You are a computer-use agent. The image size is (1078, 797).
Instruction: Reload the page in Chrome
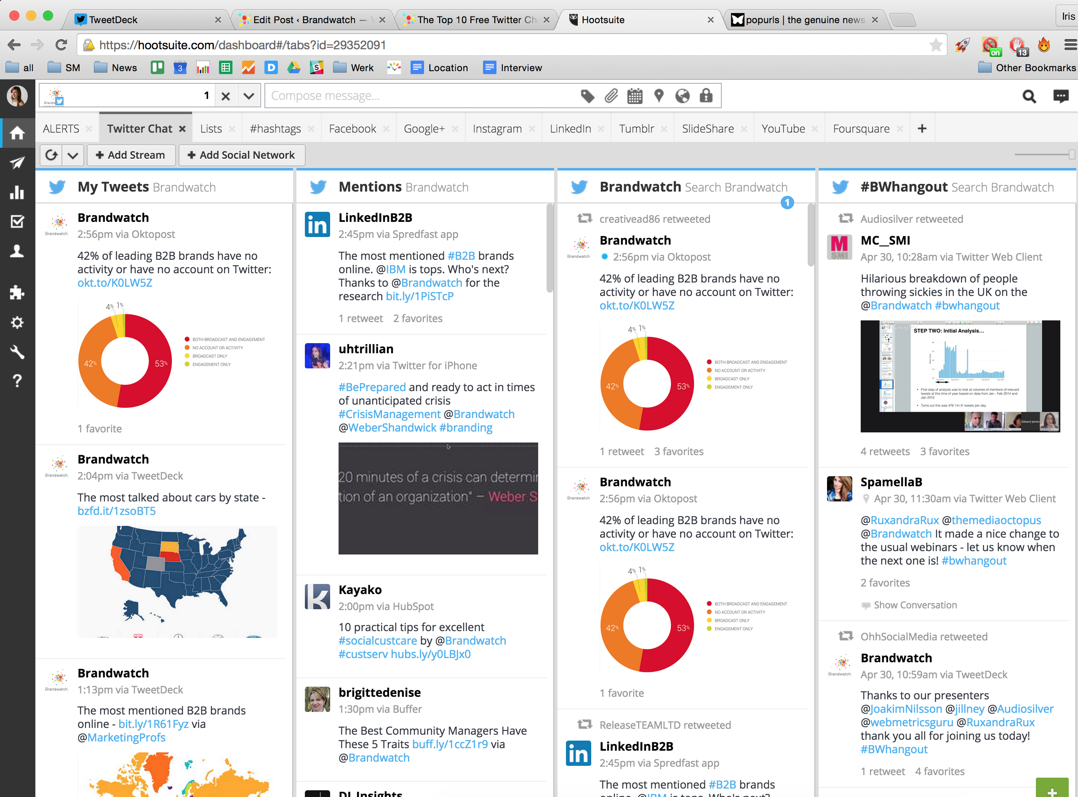click(61, 45)
